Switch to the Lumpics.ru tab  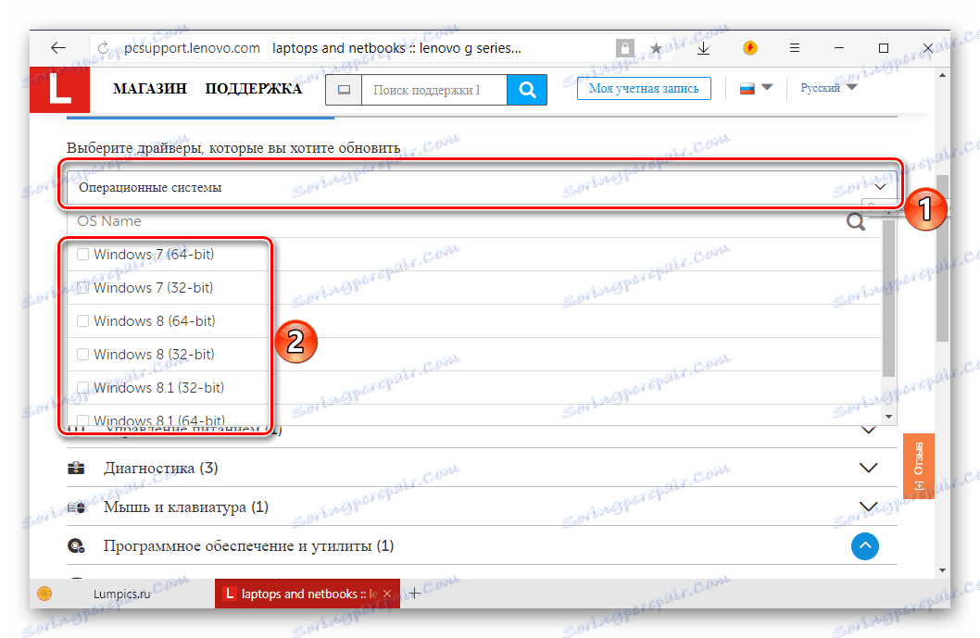point(122,594)
